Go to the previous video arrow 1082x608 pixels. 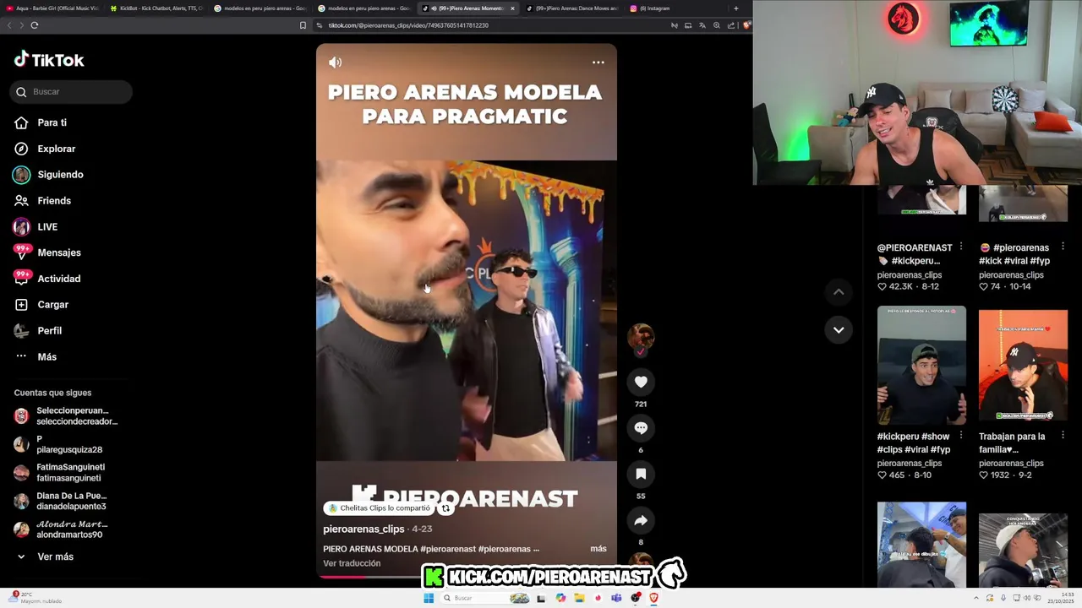[839, 292]
